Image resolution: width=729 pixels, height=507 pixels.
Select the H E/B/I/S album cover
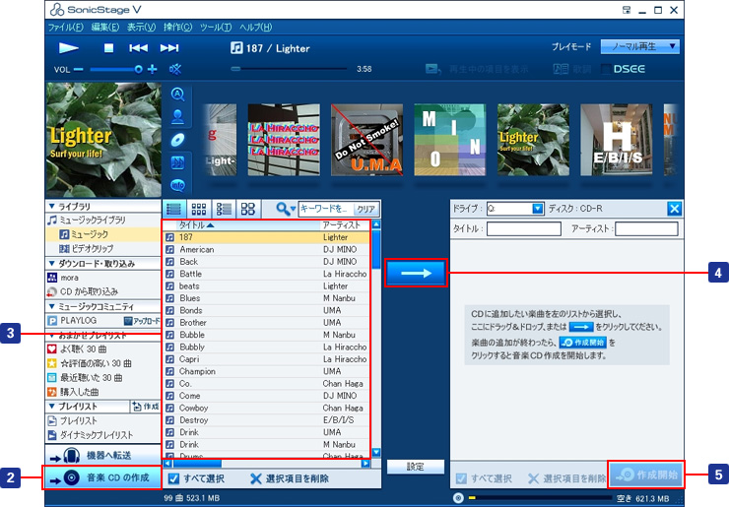(617, 140)
